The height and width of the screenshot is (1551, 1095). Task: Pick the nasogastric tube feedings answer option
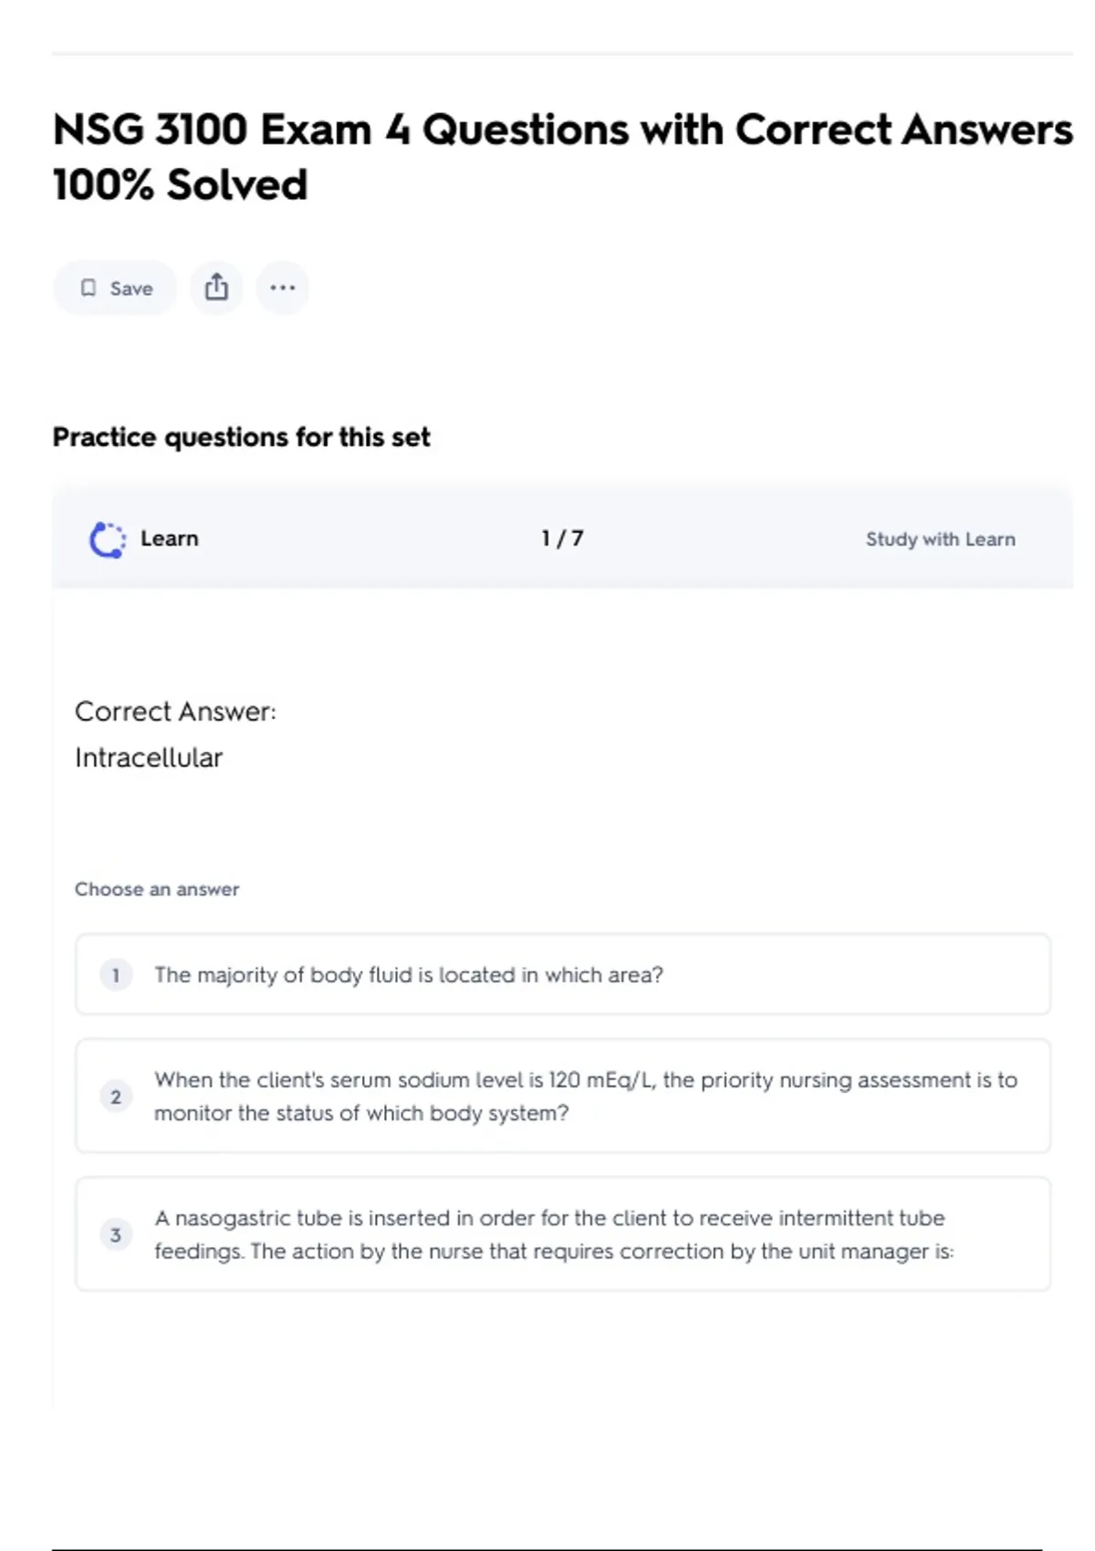click(x=553, y=1234)
